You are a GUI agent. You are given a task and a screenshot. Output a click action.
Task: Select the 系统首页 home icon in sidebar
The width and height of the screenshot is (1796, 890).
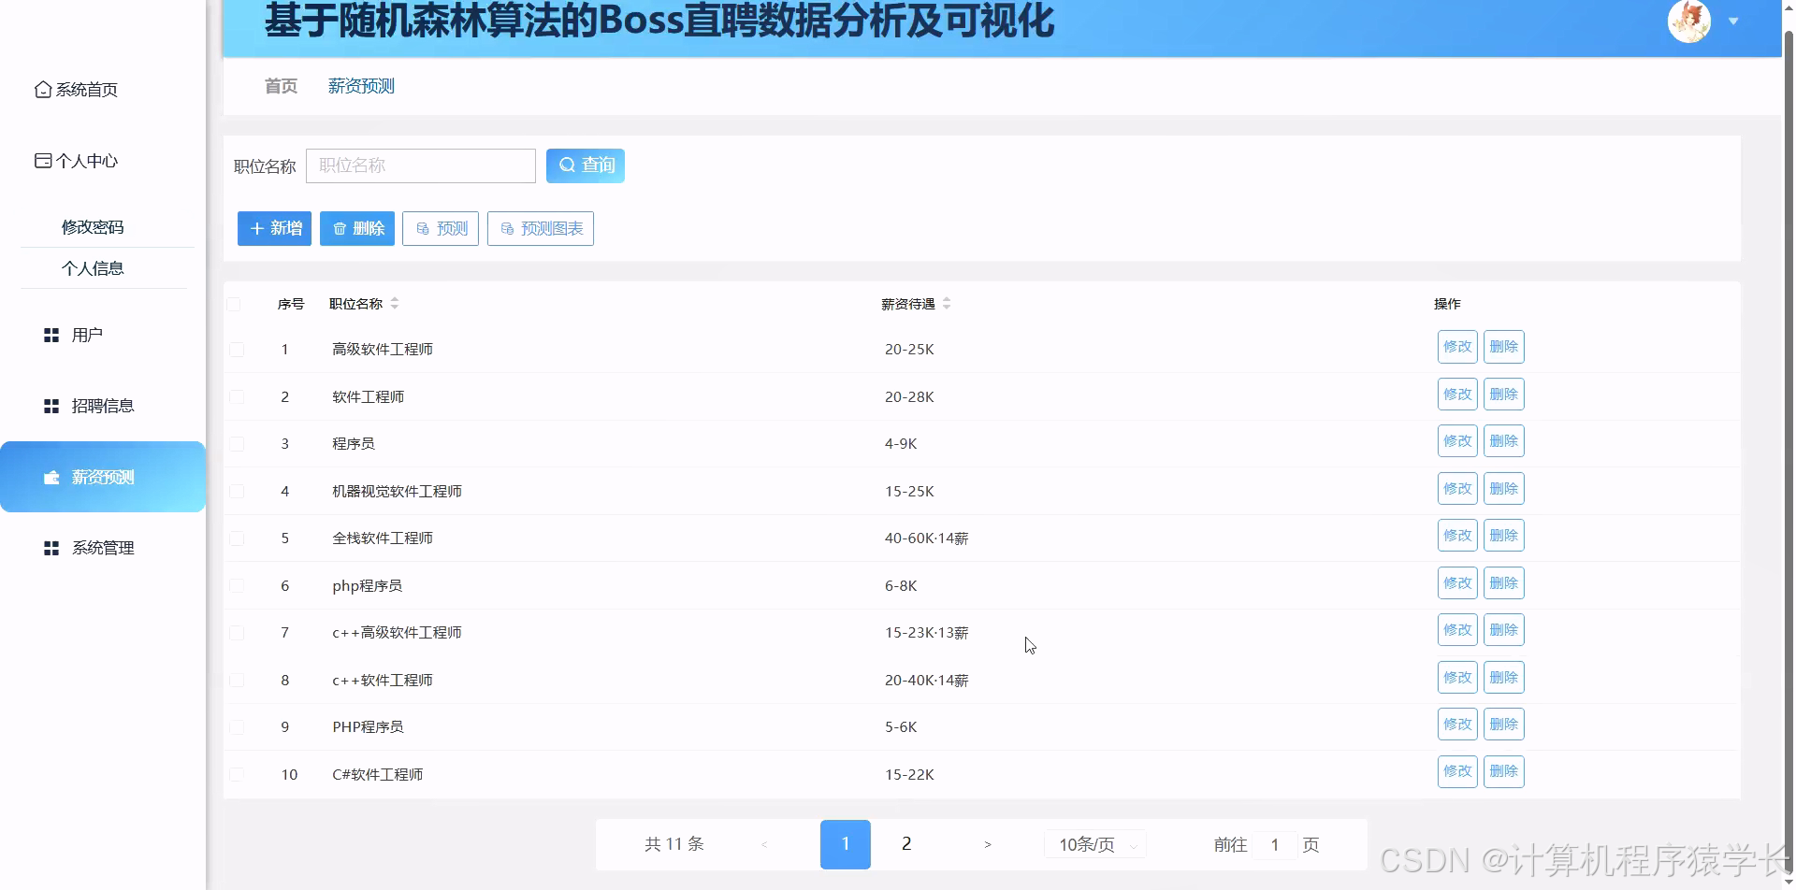[x=42, y=89]
